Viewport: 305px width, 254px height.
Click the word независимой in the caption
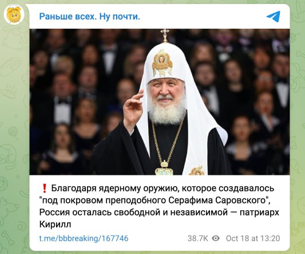(199, 212)
